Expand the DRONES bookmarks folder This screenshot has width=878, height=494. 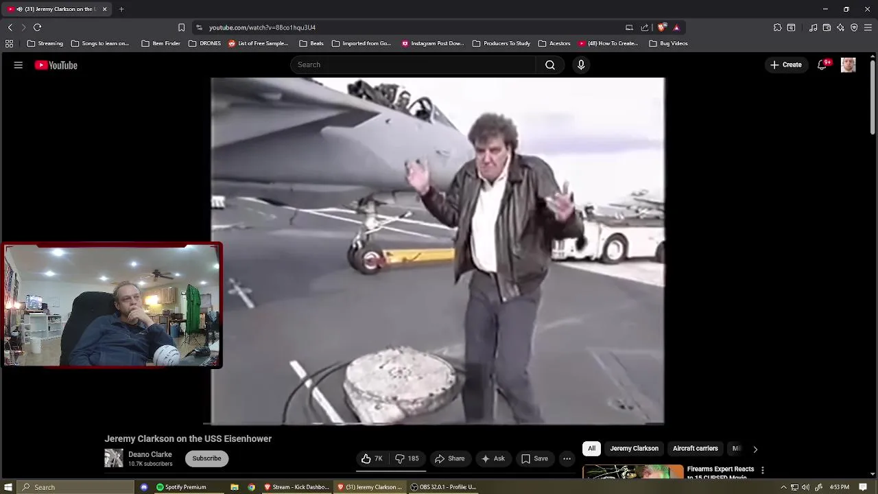point(204,43)
